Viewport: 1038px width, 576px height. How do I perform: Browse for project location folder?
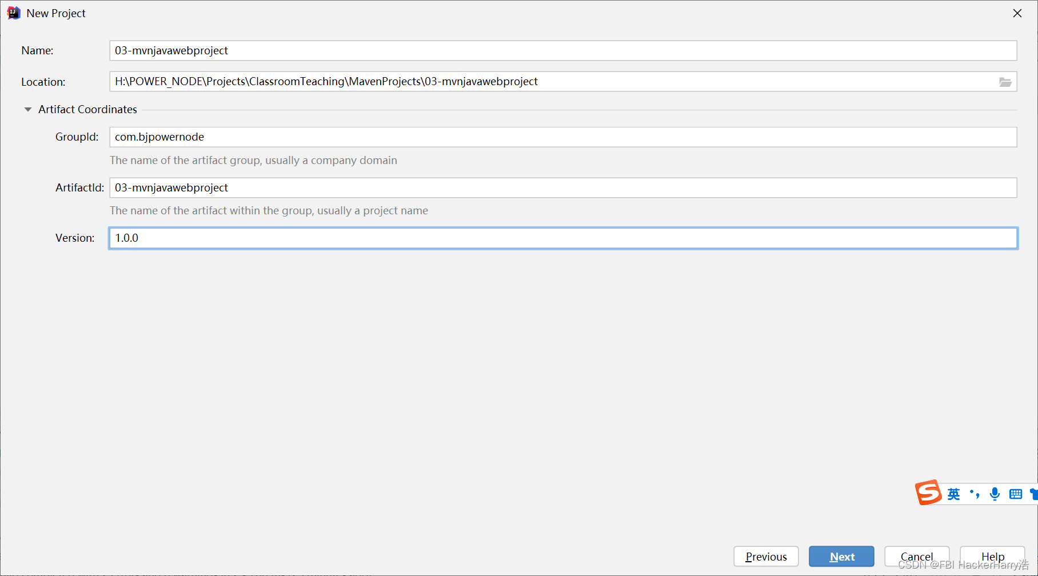point(1005,82)
